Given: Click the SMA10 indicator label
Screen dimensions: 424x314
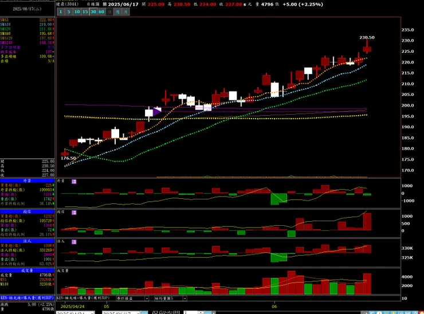Looking at the screenshot, I should 5,25.
